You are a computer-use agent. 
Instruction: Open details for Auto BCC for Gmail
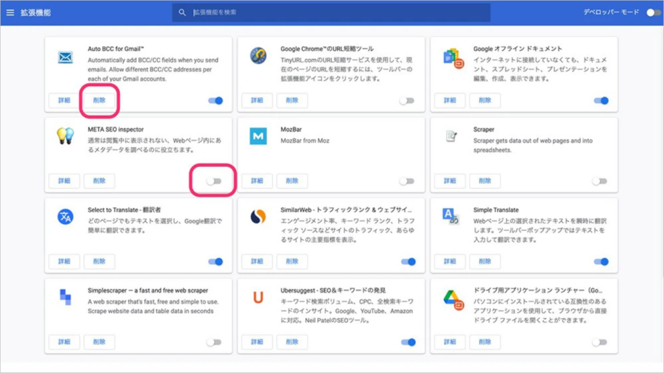click(64, 100)
